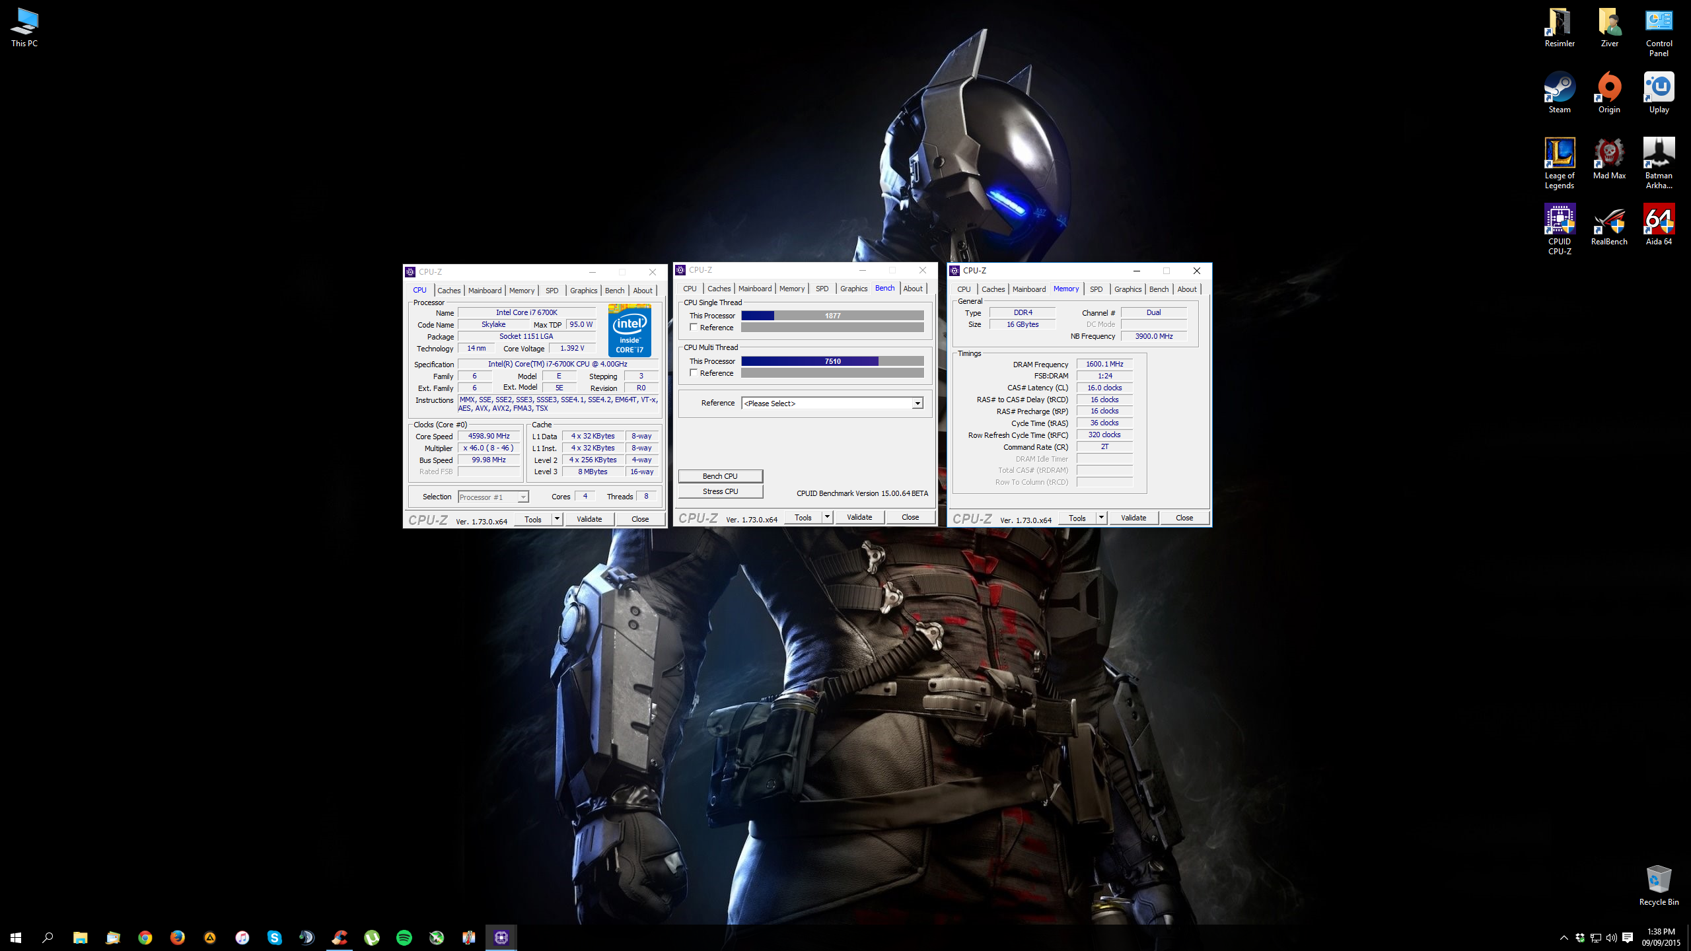Open uTorrent from the taskbar
Screen dimensions: 1691x951
pos(372,937)
